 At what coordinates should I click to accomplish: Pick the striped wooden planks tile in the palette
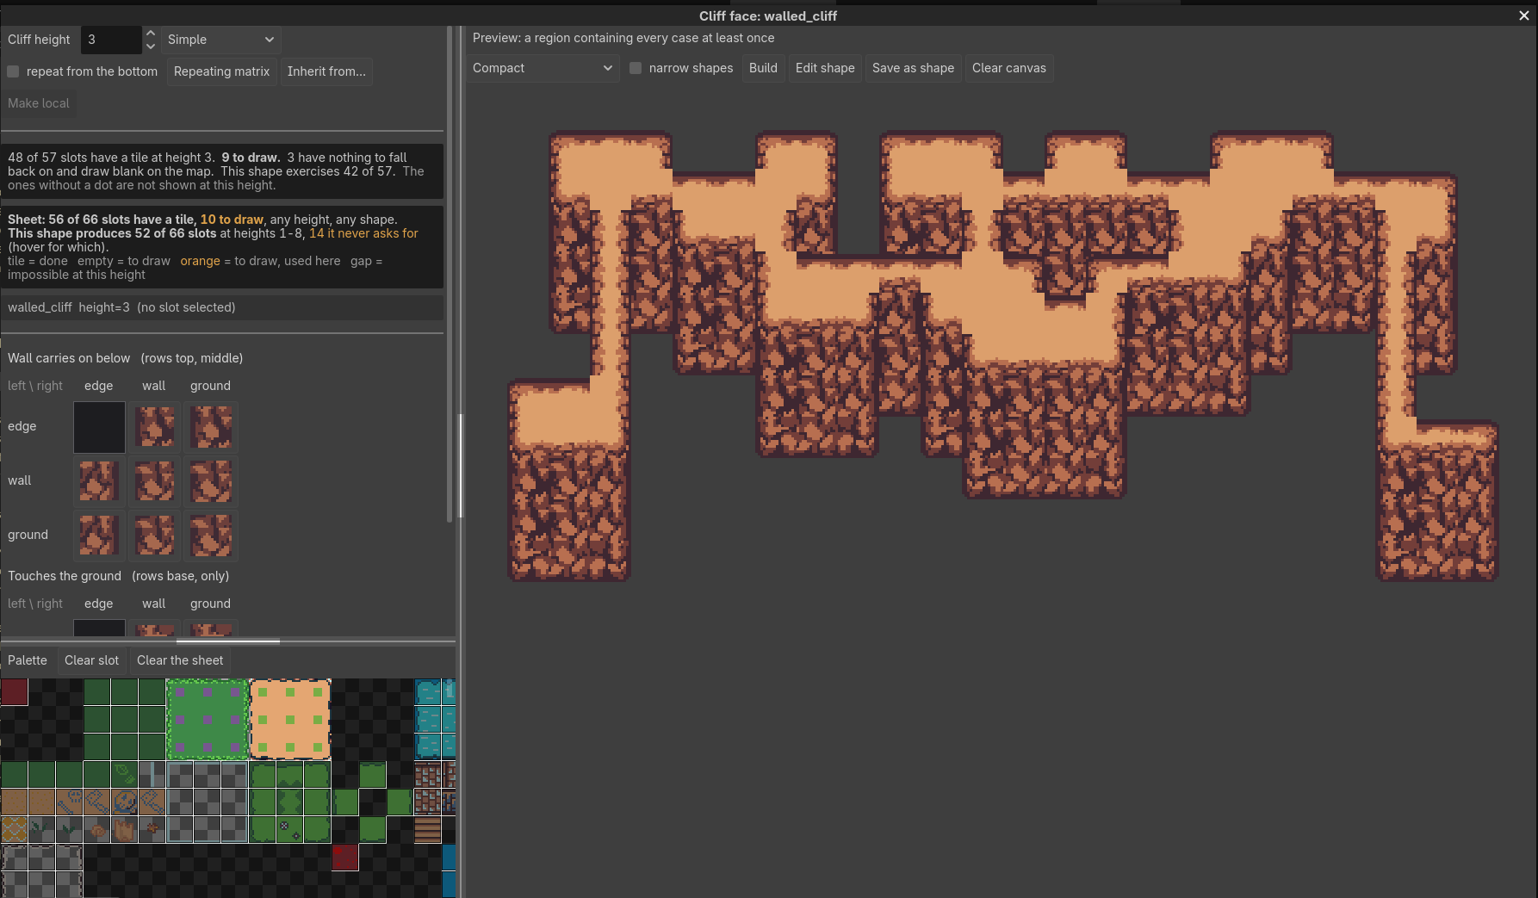(x=428, y=830)
